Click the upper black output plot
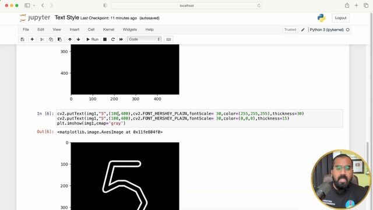Viewport: 373px width, 210px height. [x=125, y=69]
